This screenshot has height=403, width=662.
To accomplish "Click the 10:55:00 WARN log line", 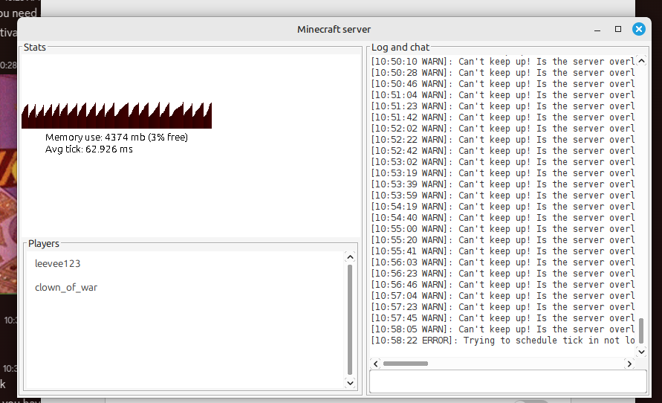I will coord(503,229).
